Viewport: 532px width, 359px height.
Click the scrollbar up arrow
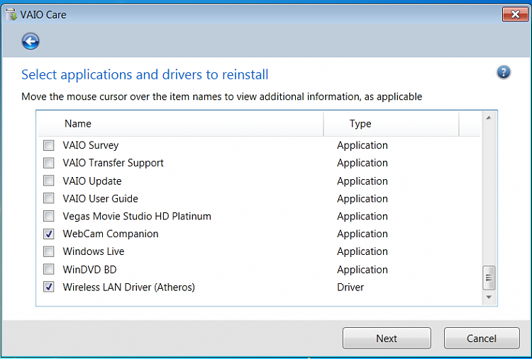489,118
